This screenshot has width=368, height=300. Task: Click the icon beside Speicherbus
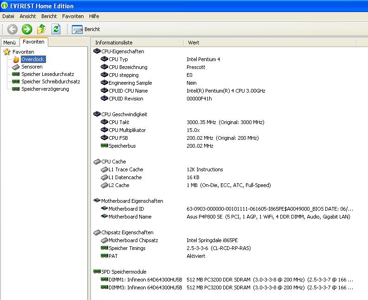[104, 146]
